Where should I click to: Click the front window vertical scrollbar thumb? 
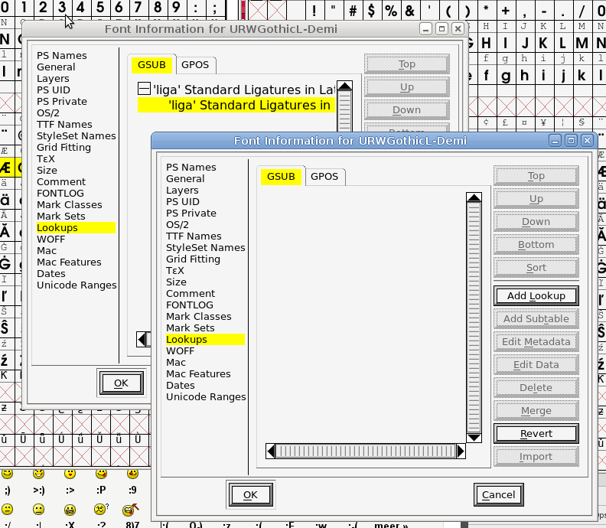click(474, 318)
